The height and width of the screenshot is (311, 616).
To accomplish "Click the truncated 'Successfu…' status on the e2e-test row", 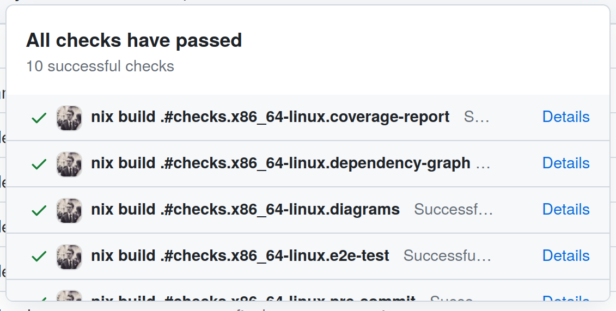I will tap(447, 256).
